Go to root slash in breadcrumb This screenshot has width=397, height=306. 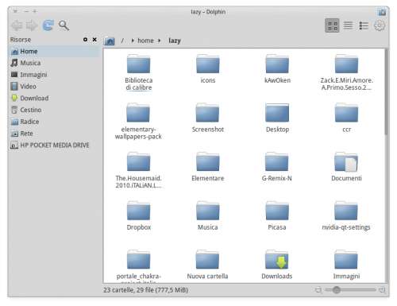click(122, 41)
